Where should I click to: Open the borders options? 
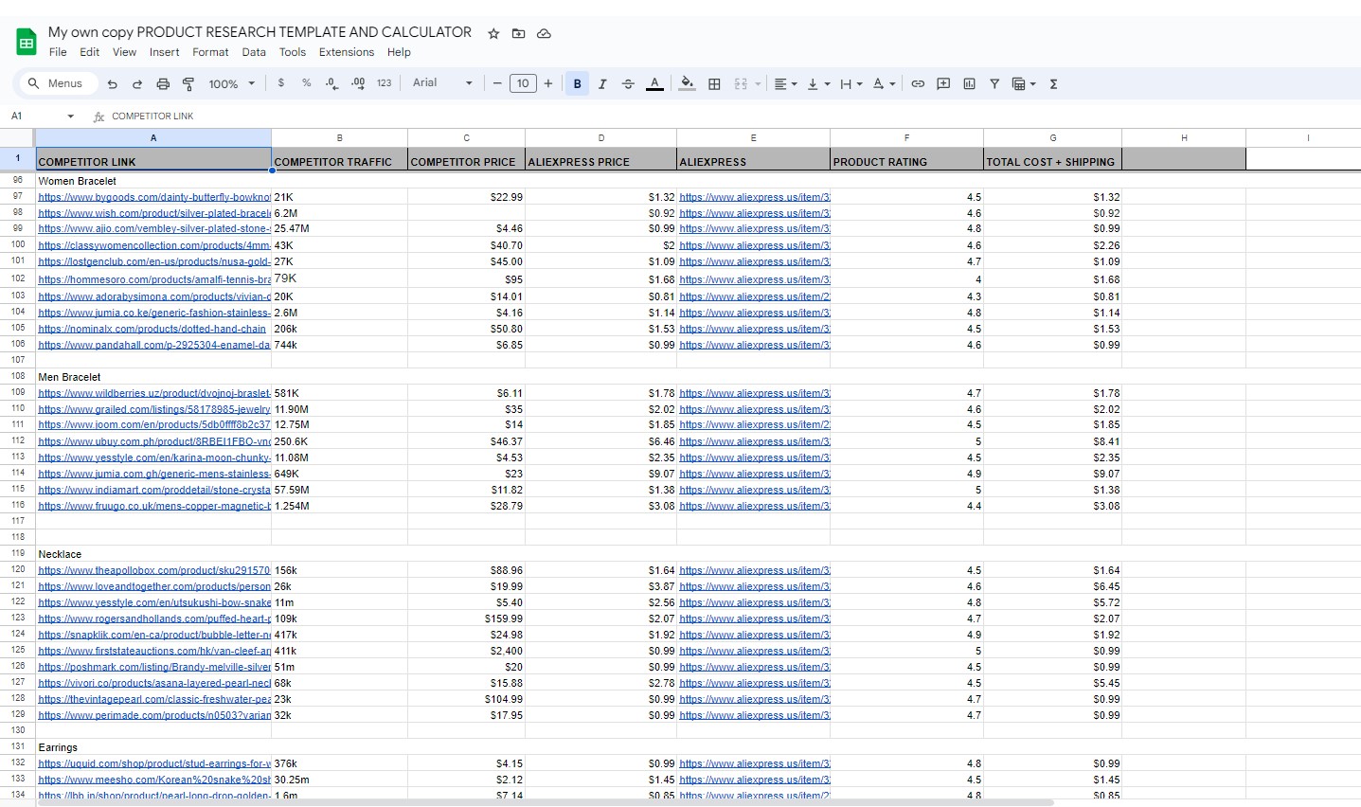click(x=714, y=83)
